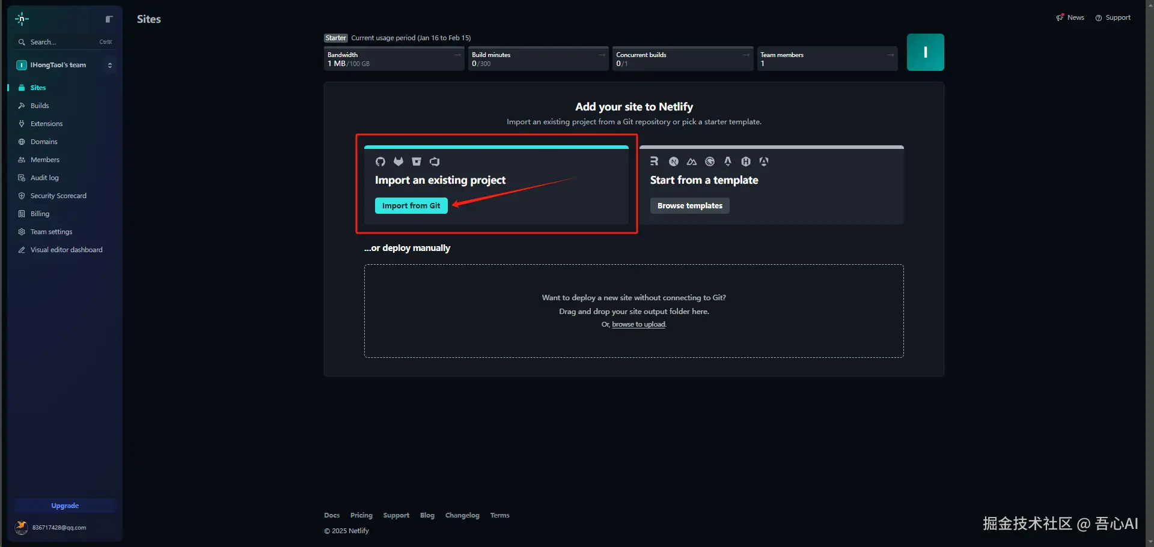Open the Blog footer link
1154x547 pixels.
[x=427, y=515]
